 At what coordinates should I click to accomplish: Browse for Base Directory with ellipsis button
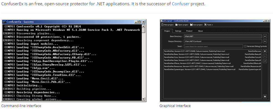265,36
